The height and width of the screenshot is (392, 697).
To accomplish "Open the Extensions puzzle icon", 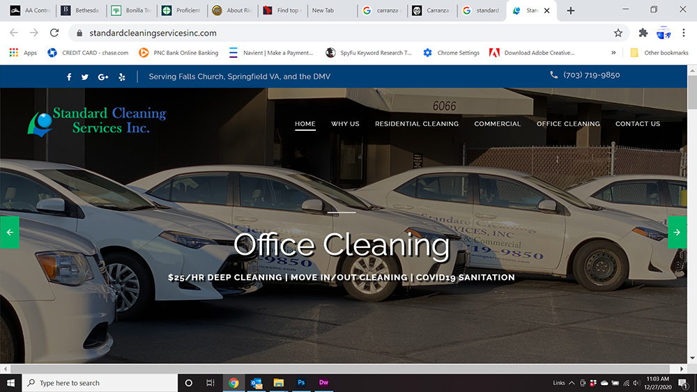I will point(643,33).
